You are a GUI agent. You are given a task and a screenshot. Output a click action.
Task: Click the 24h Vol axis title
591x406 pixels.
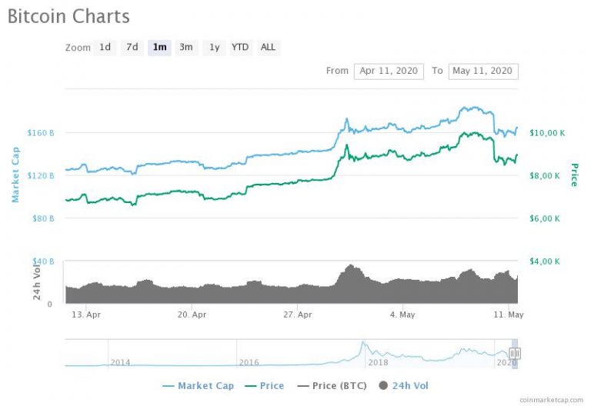point(37,281)
